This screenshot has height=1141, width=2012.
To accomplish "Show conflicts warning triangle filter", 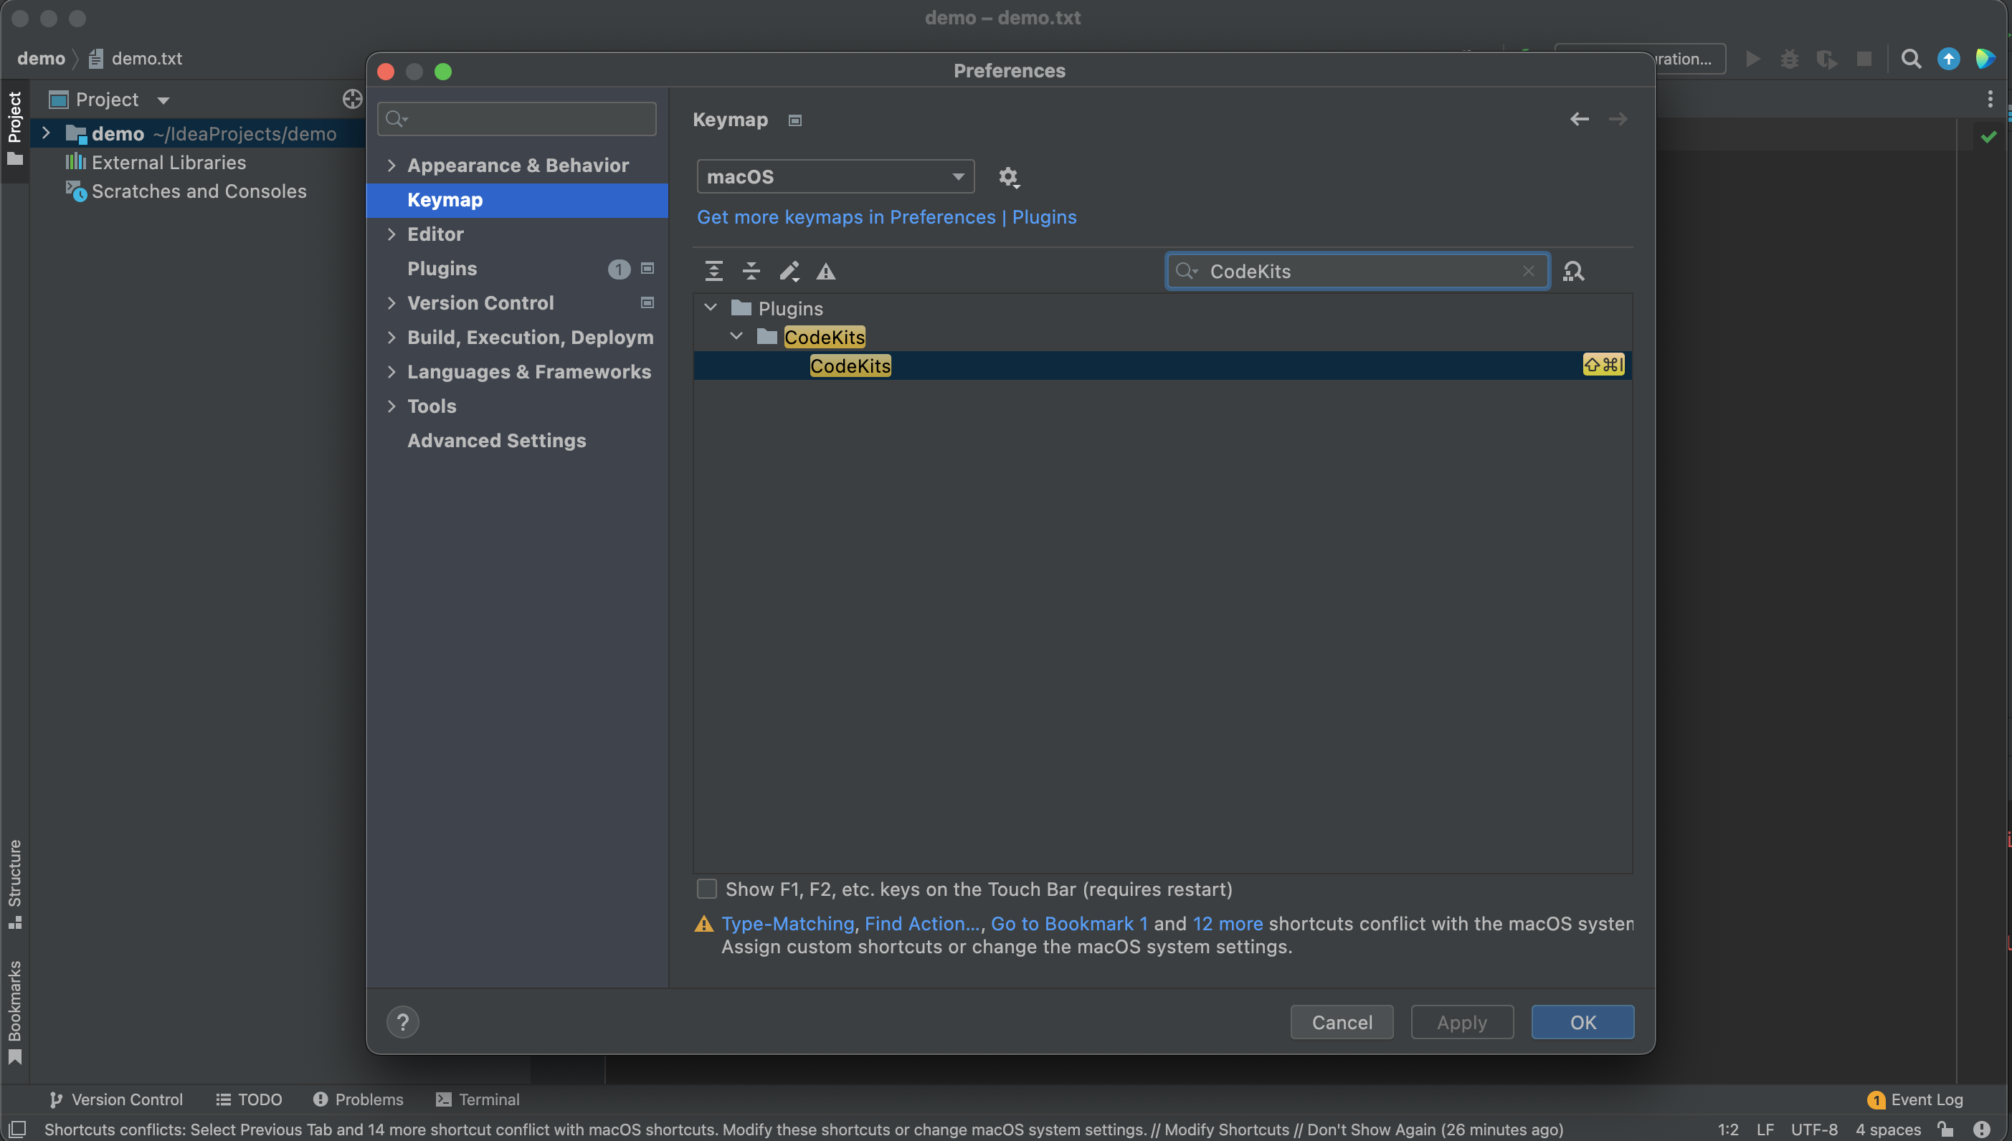I will point(826,271).
